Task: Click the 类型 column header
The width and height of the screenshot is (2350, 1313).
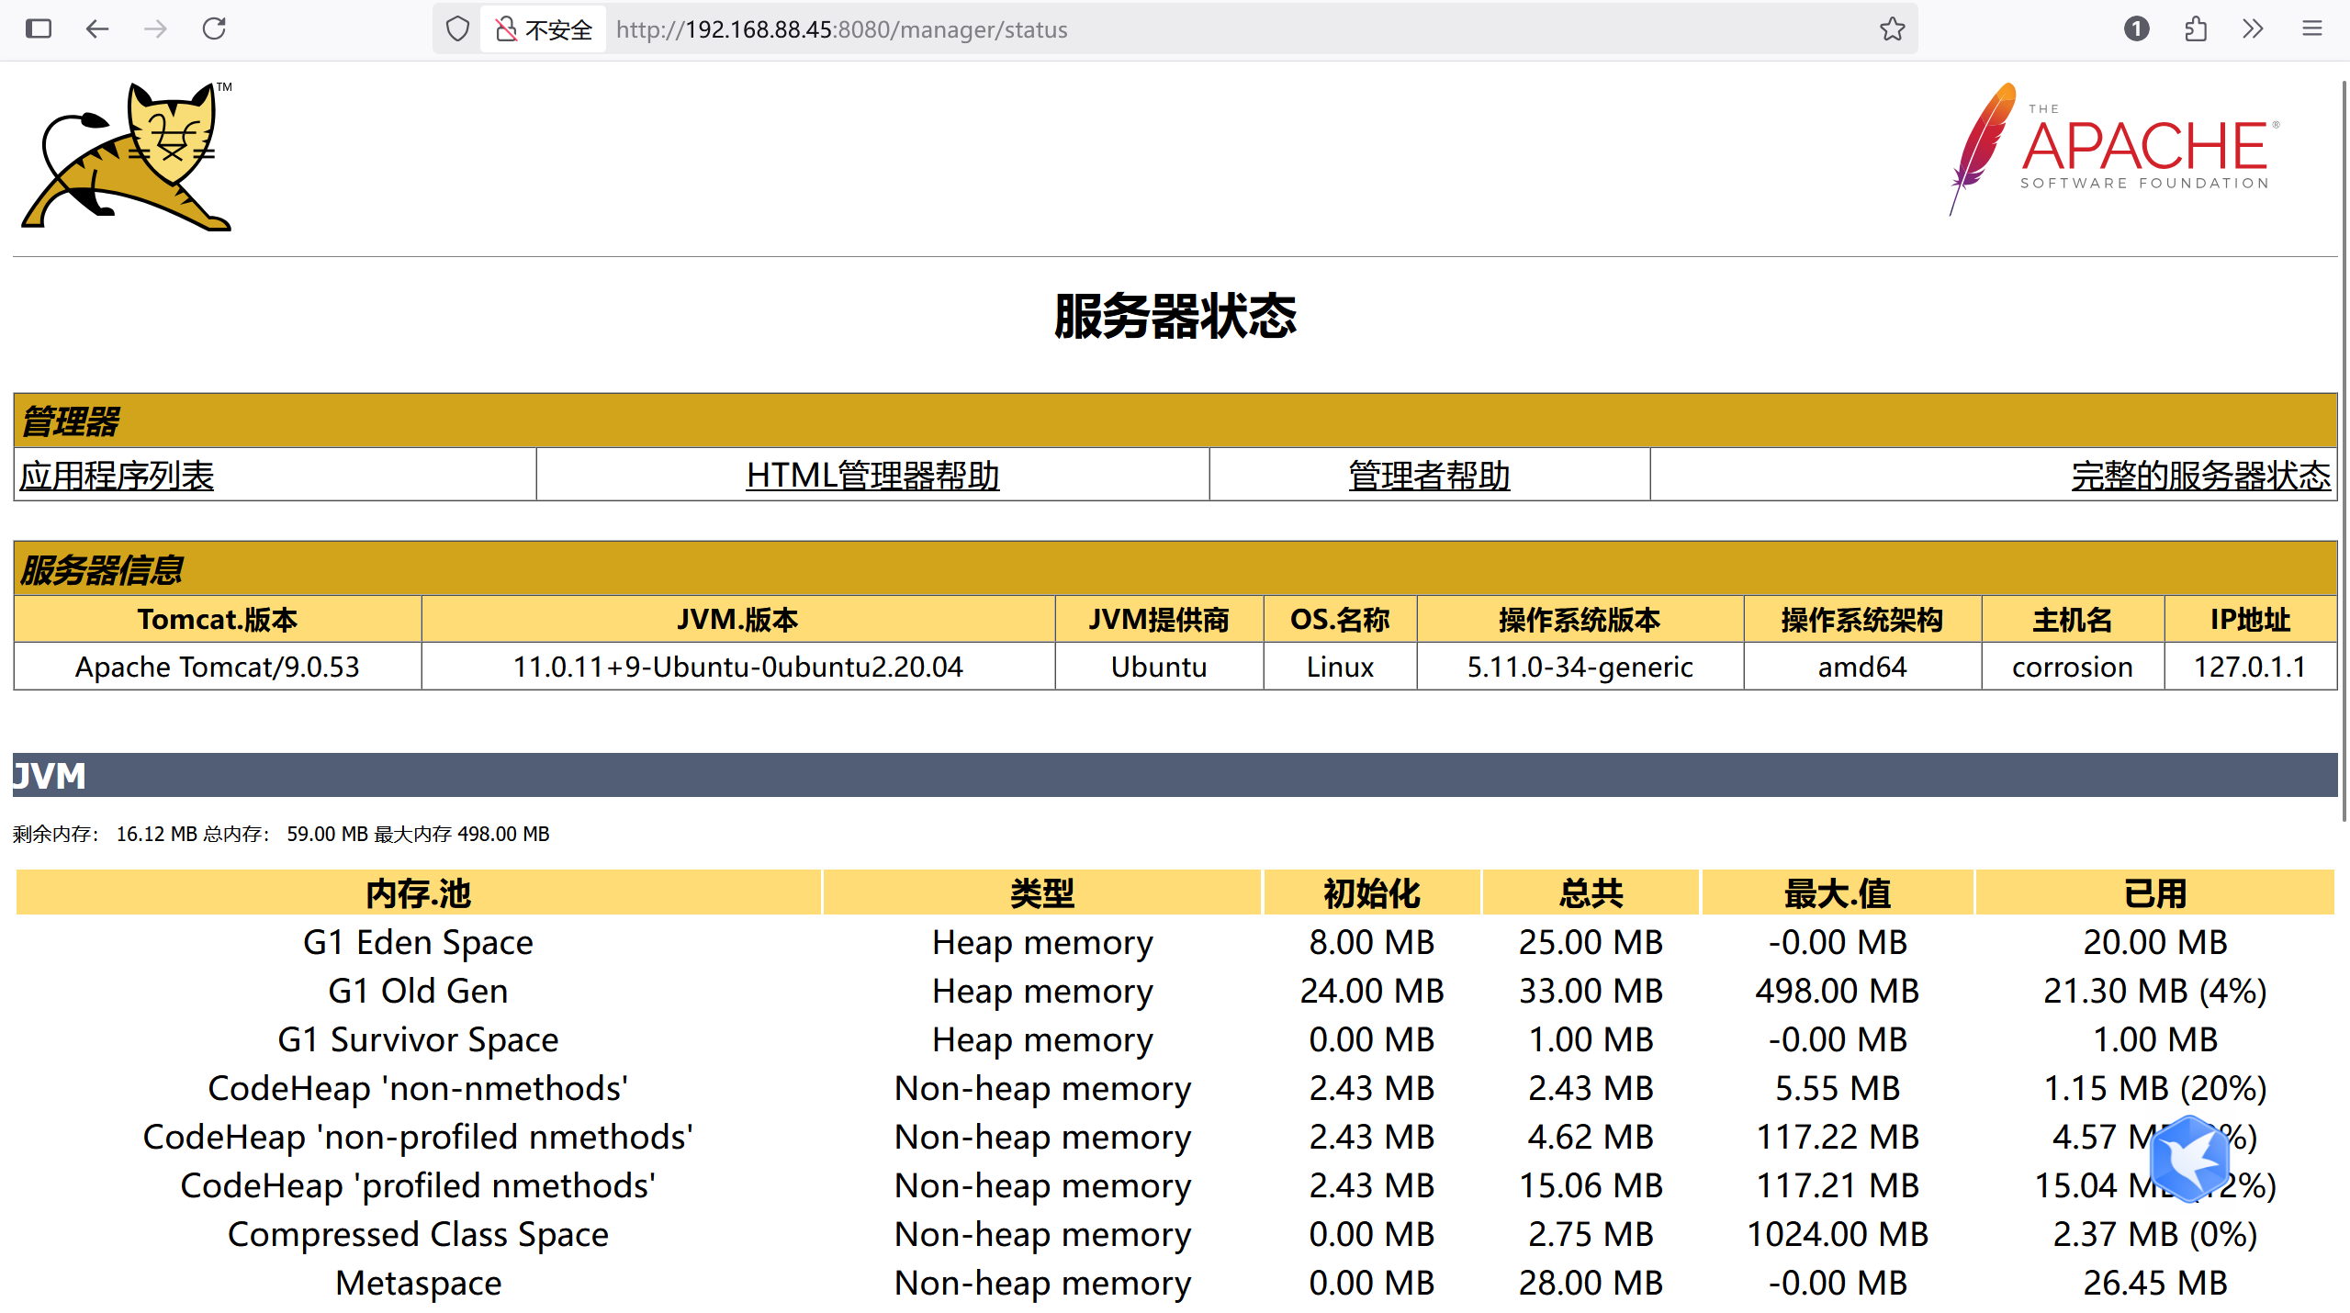Action: point(1042,892)
